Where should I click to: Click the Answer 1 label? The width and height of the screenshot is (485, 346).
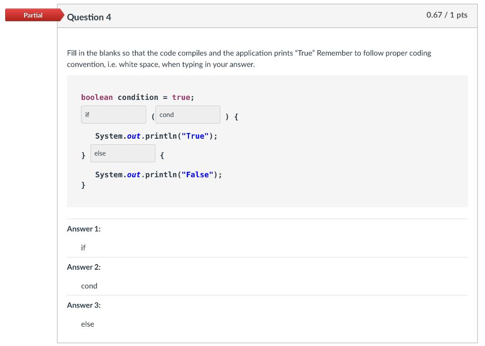[x=84, y=229]
